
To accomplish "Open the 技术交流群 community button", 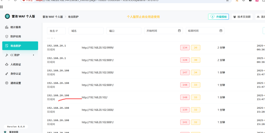I will [242, 17].
